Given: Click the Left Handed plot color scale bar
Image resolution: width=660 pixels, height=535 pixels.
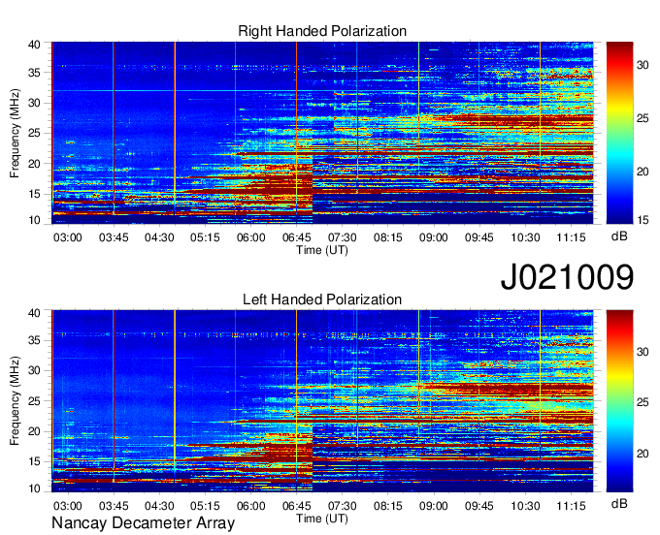Looking at the screenshot, I should (x=619, y=401).
